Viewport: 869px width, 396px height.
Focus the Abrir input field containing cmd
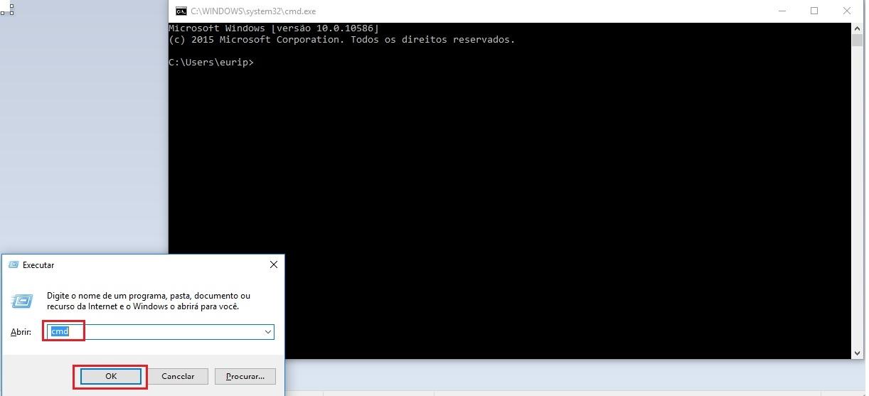click(161, 332)
